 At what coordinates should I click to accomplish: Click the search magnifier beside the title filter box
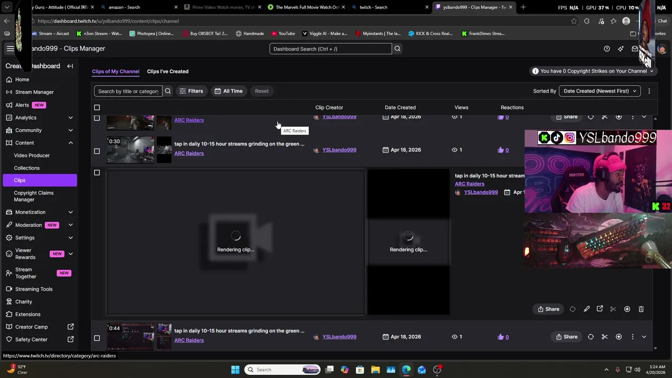(168, 91)
